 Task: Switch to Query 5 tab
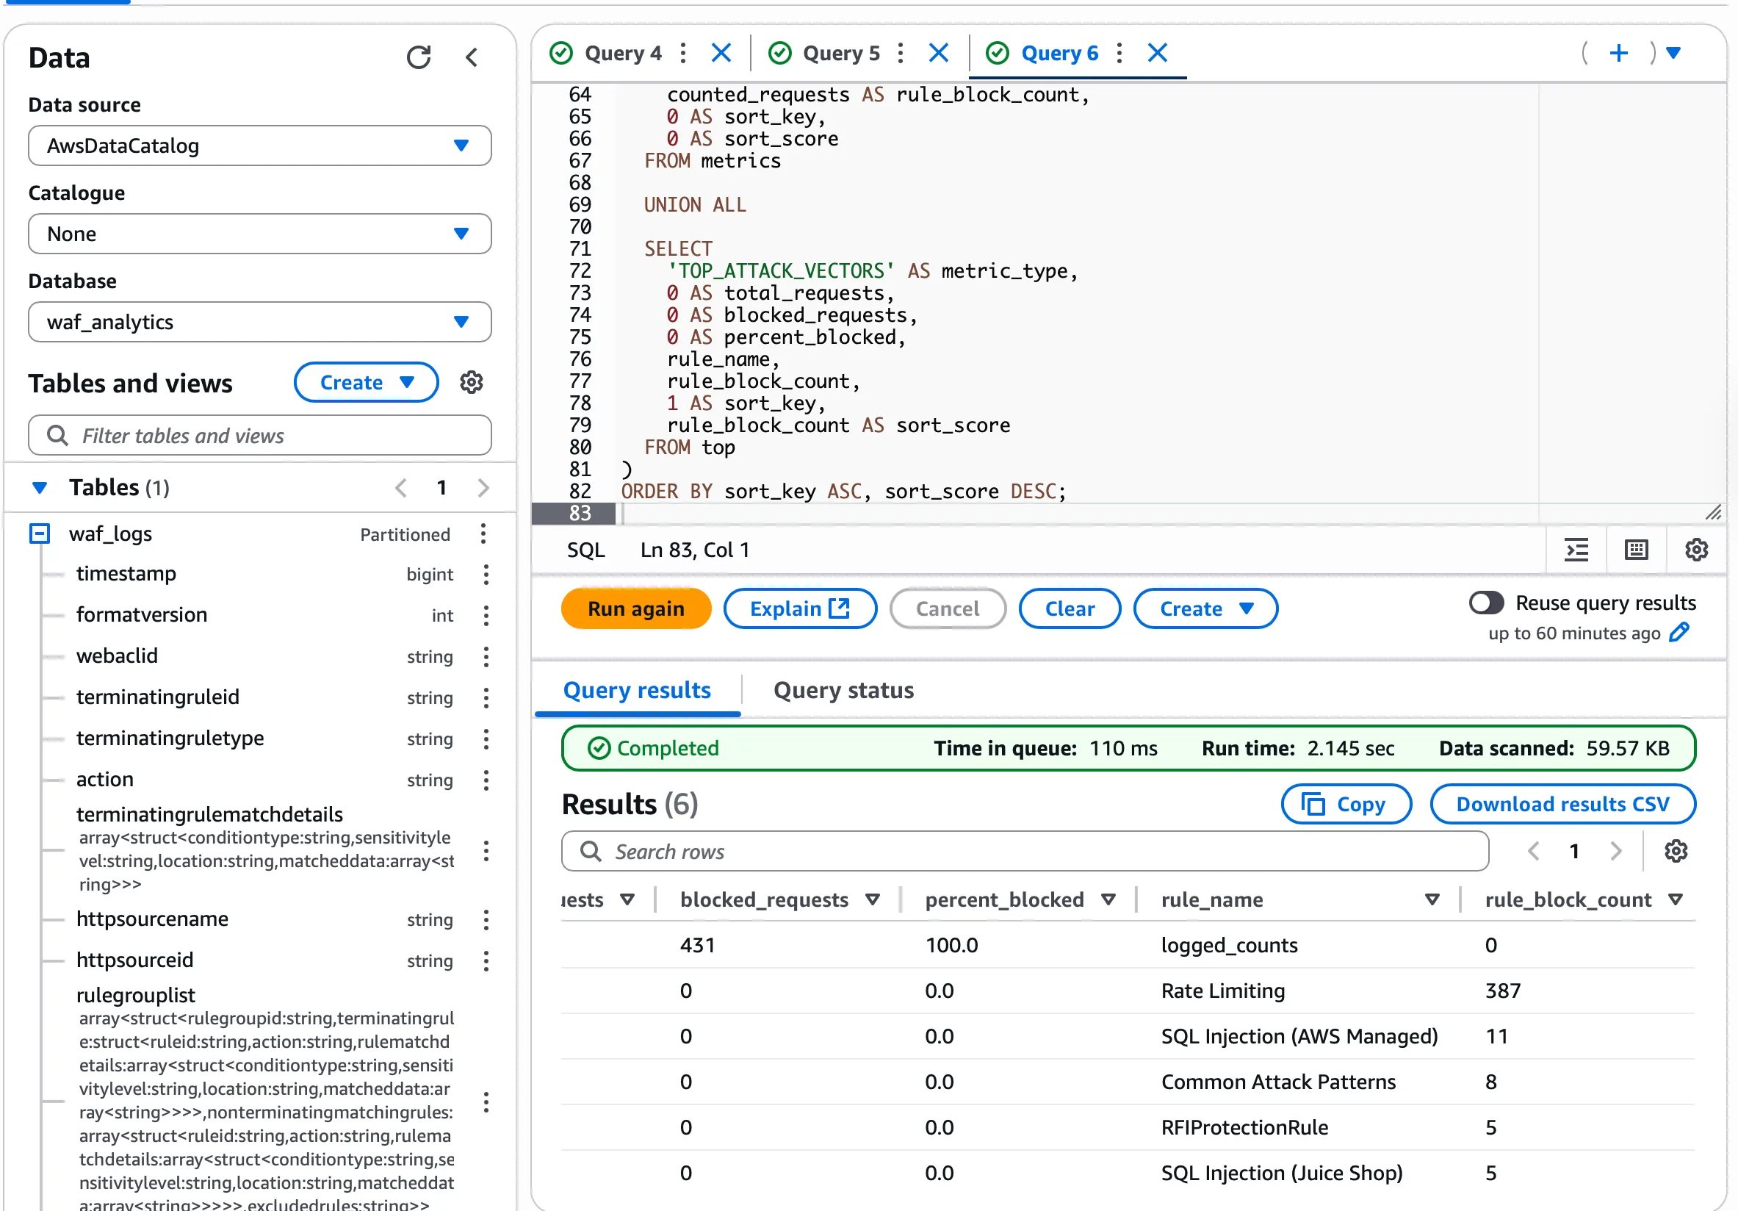pos(841,53)
